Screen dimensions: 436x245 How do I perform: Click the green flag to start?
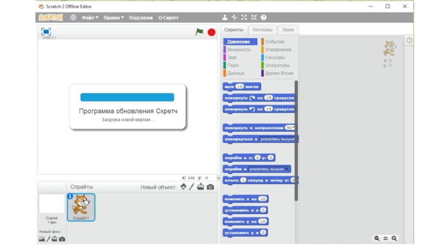tap(199, 32)
